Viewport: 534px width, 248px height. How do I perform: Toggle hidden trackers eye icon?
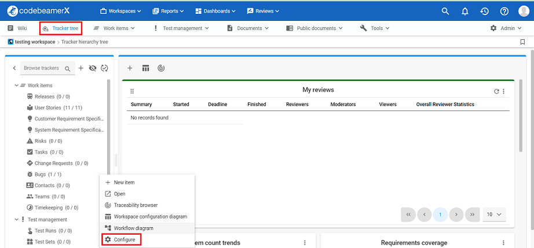point(92,68)
